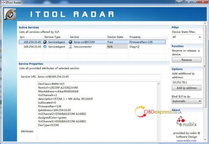This screenshot has width=209, height=144.
Task: Click the Add ip address button
Action: [187, 88]
